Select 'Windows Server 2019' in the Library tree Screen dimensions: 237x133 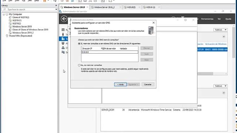tap(22, 27)
